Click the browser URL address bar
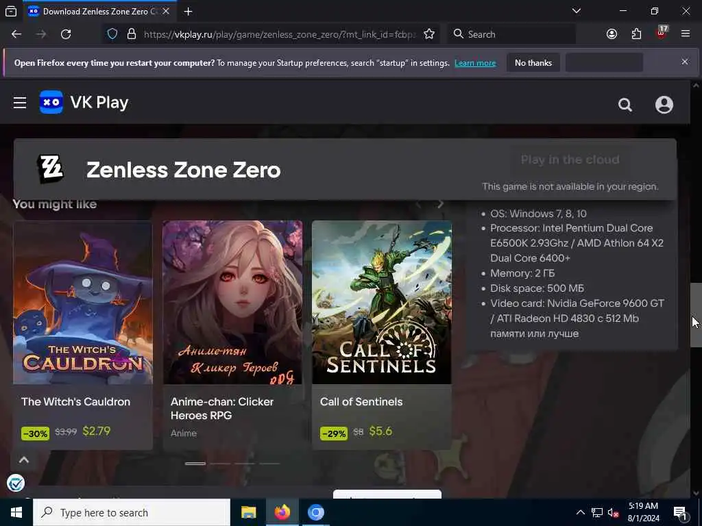Viewport: 702px width, 526px height. [280, 34]
